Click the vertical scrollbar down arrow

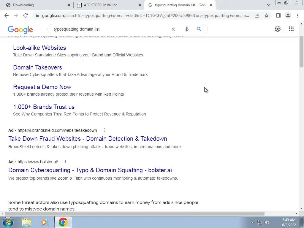[302, 209]
